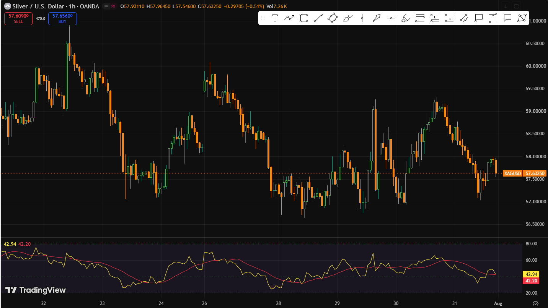Select the Path polyline drawing tool
548x308 pixels.
tap(289, 18)
